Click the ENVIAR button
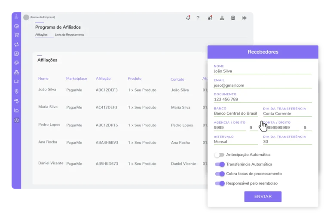 [263, 197]
